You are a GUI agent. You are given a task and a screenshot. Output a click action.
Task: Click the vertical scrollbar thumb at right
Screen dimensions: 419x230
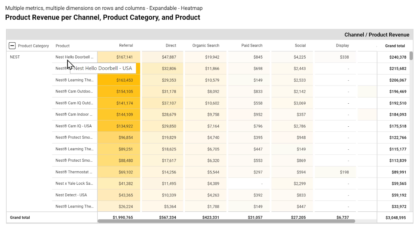click(x=411, y=56)
